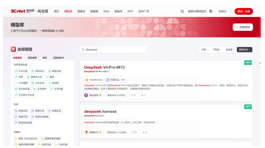Click the heart favorite icon on deepseek-harness
The width and height of the screenshot is (265, 148).
[133, 132]
